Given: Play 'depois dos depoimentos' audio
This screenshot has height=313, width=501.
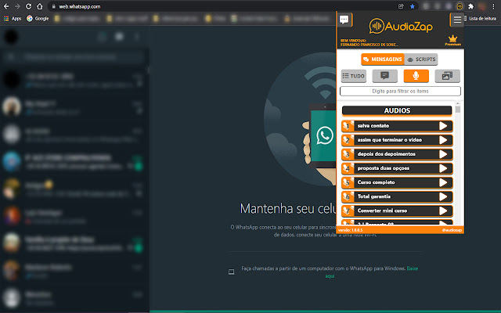Looking at the screenshot, I should pos(443,154).
